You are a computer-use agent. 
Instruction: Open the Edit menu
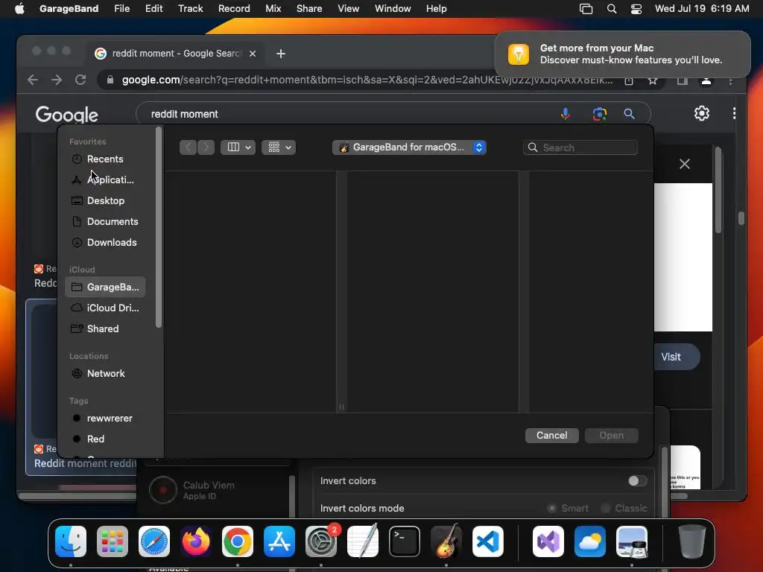(x=153, y=9)
